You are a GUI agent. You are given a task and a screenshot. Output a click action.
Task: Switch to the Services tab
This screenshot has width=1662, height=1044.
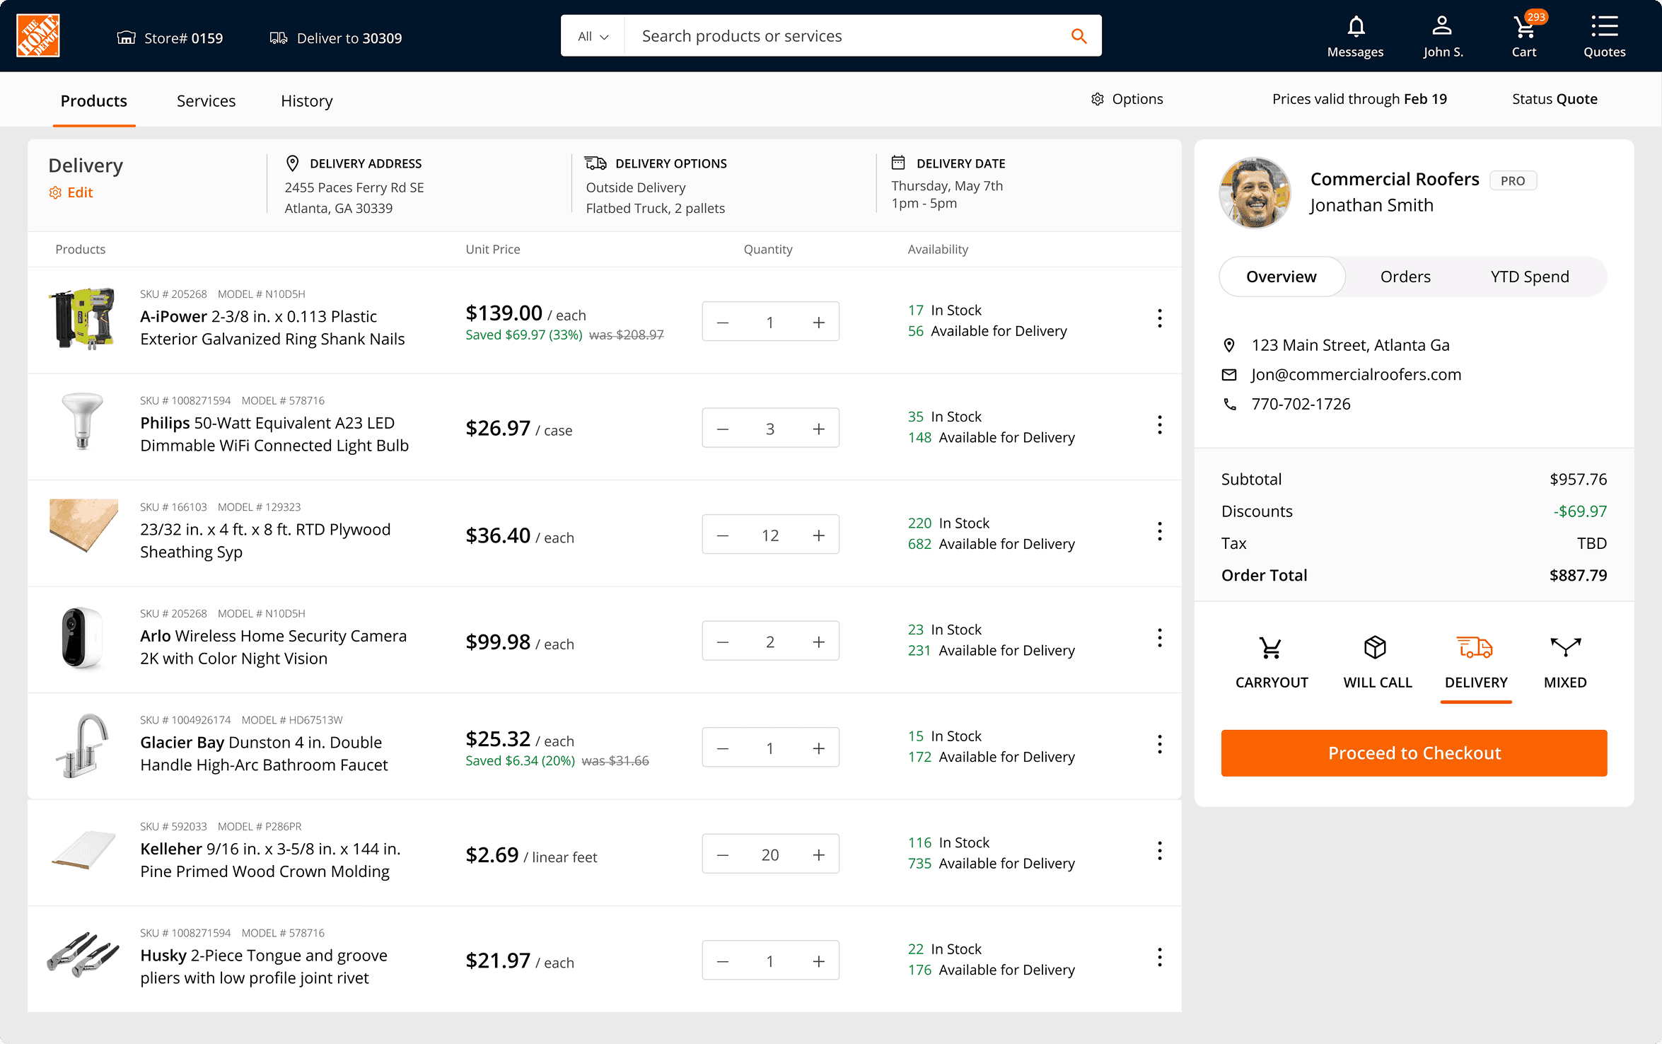pyautogui.click(x=206, y=100)
